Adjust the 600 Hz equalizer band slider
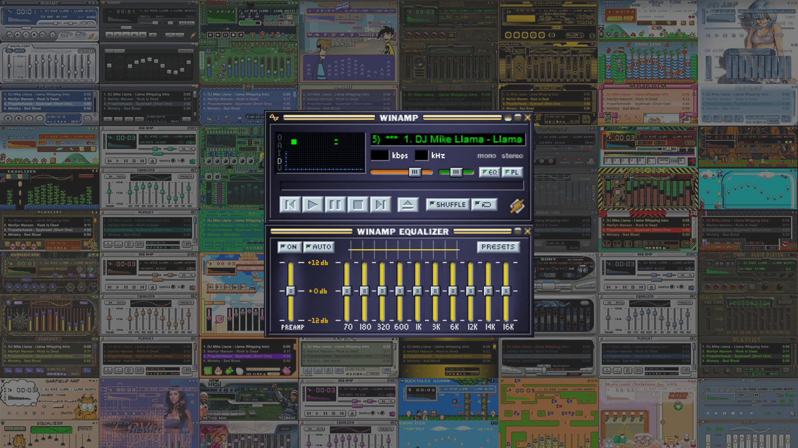The width and height of the screenshot is (798, 448). click(x=400, y=291)
